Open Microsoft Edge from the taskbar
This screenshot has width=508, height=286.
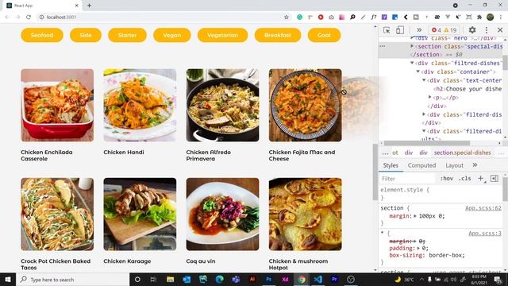[x=219, y=279]
